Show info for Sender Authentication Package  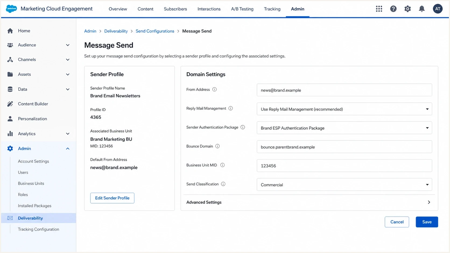(x=243, y=127)
